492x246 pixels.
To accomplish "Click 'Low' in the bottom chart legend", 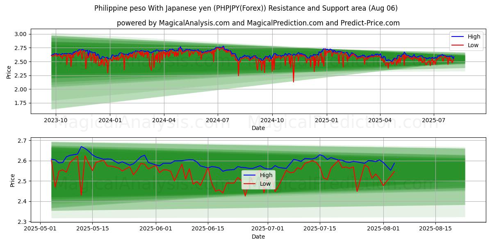I will click(x=265, y=184).
